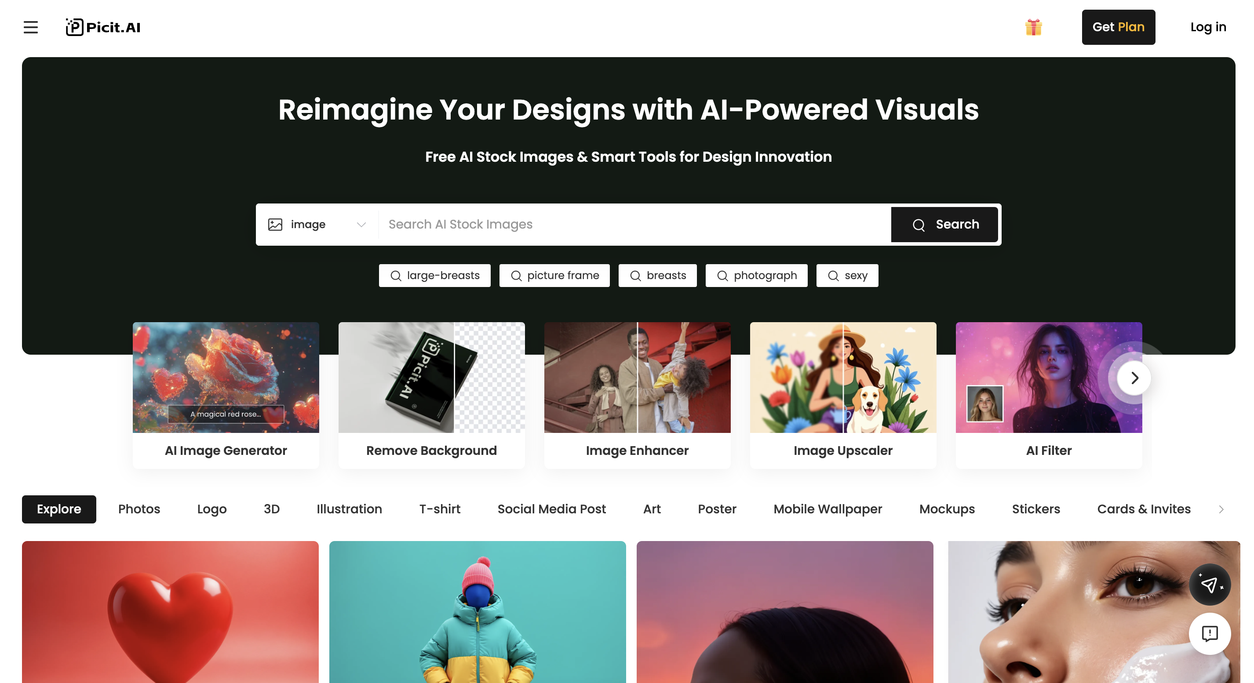Switch to the Art tab
The height and width of the screenshot is (683, 1254).
click(x=652, y=509)
